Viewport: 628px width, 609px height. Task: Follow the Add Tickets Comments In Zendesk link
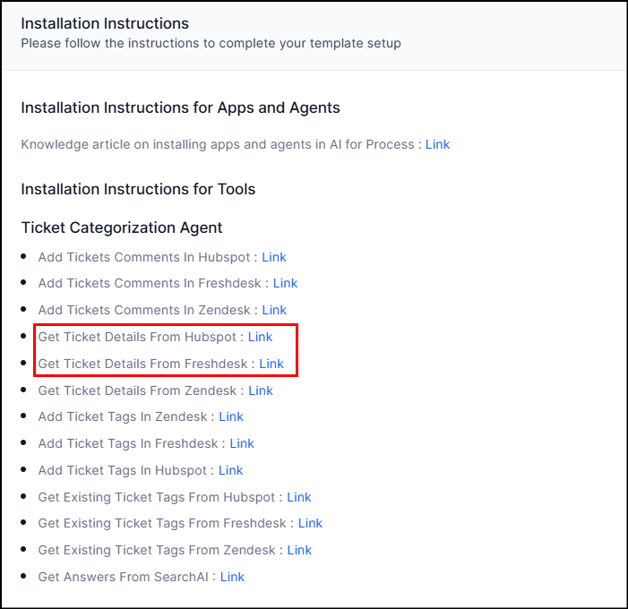tap(274, 310)
